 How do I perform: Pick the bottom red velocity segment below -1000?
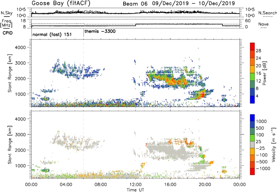point(252,172)
